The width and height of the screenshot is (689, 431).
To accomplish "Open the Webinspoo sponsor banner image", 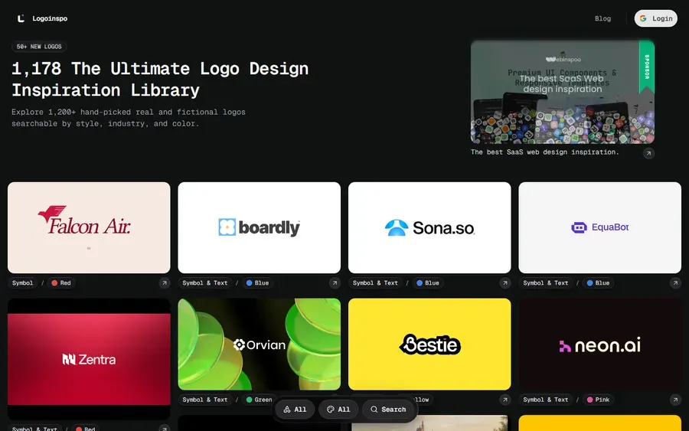I will coord(562,93).
